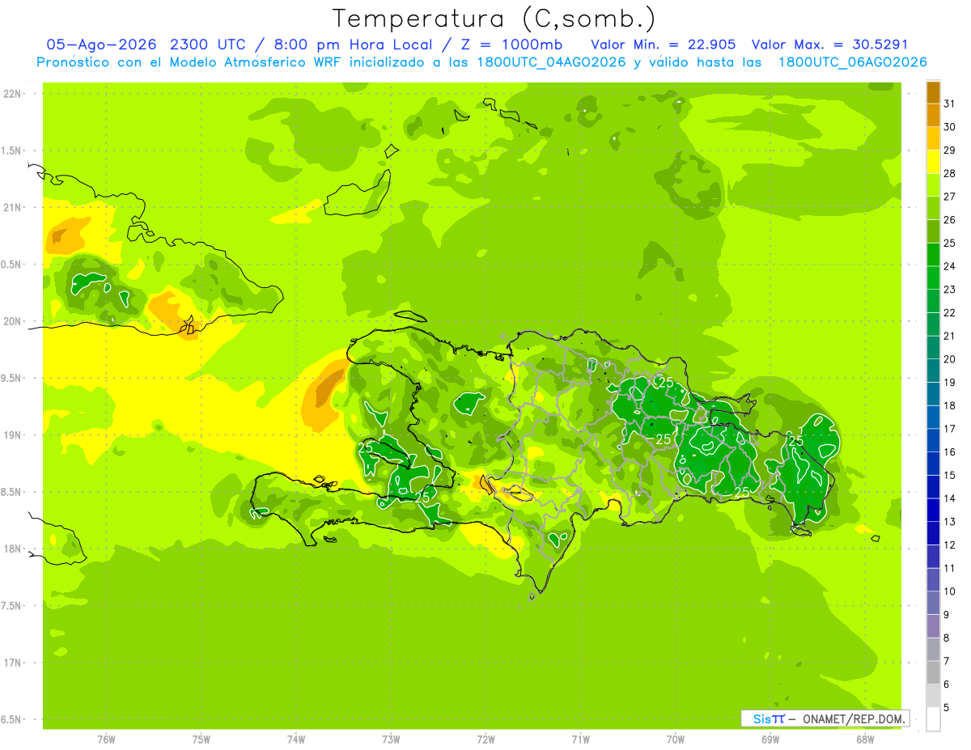Click the legend value label 5
Screen dimensions: 971x750
click(x=947, y=707)
